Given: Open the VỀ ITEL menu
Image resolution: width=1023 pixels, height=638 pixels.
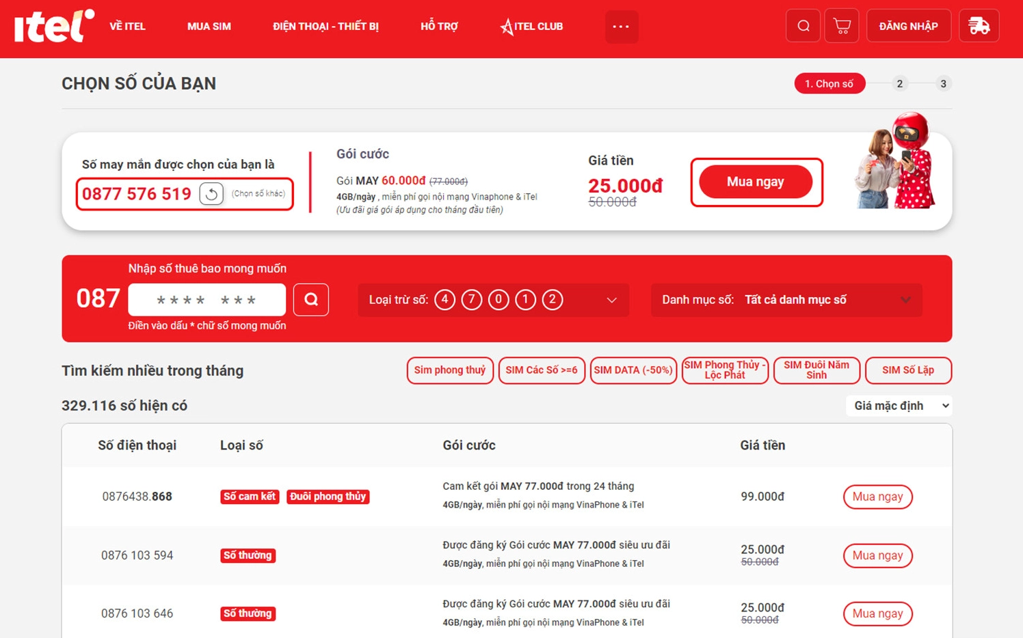Looking at the screenshot, I should pos(128,27).
